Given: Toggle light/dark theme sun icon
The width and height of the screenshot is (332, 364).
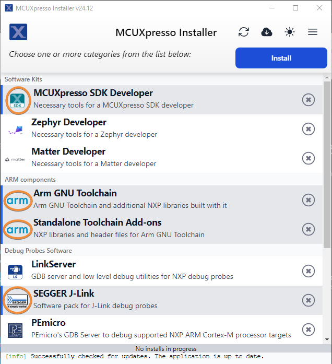Looking at the screenshot, I should [290, 32].
